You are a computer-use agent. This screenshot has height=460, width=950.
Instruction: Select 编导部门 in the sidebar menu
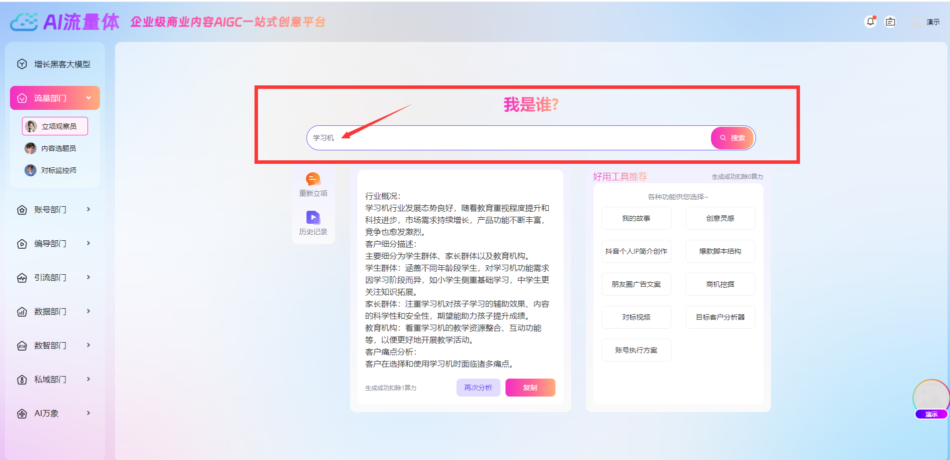point(50,243)
